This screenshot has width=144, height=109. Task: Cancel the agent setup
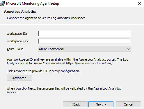129,104
